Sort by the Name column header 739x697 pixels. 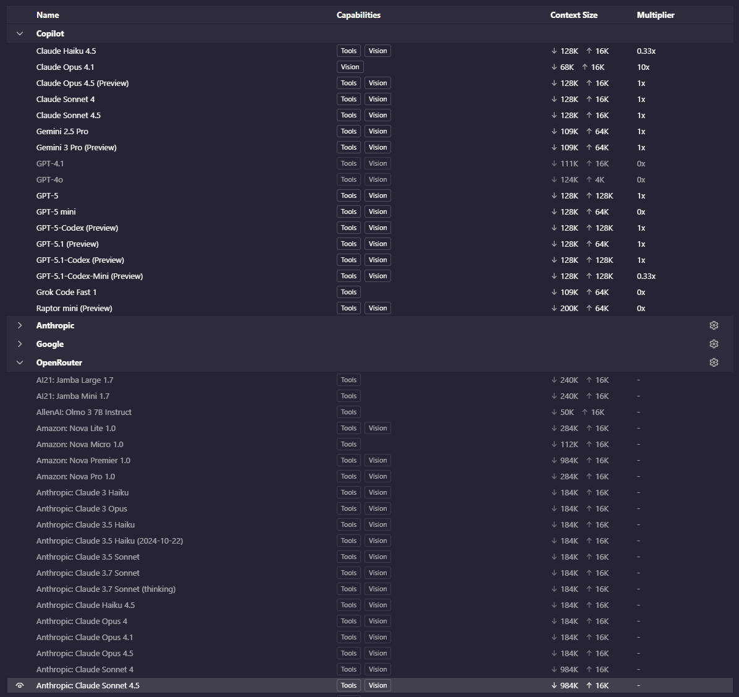pos(48,15)
